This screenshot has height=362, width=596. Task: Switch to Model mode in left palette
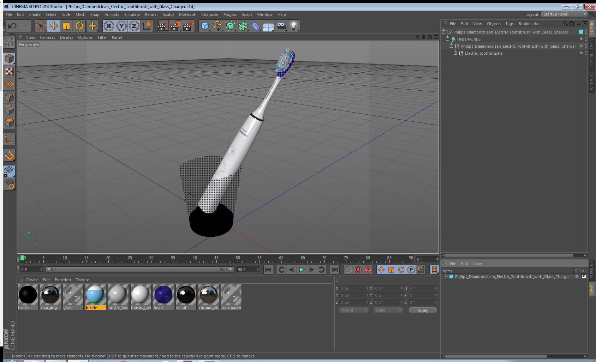coord(10,59)
